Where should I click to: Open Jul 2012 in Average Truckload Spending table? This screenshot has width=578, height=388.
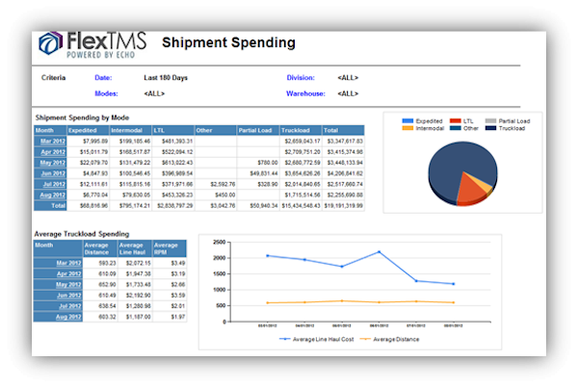[x=67, y=305]
